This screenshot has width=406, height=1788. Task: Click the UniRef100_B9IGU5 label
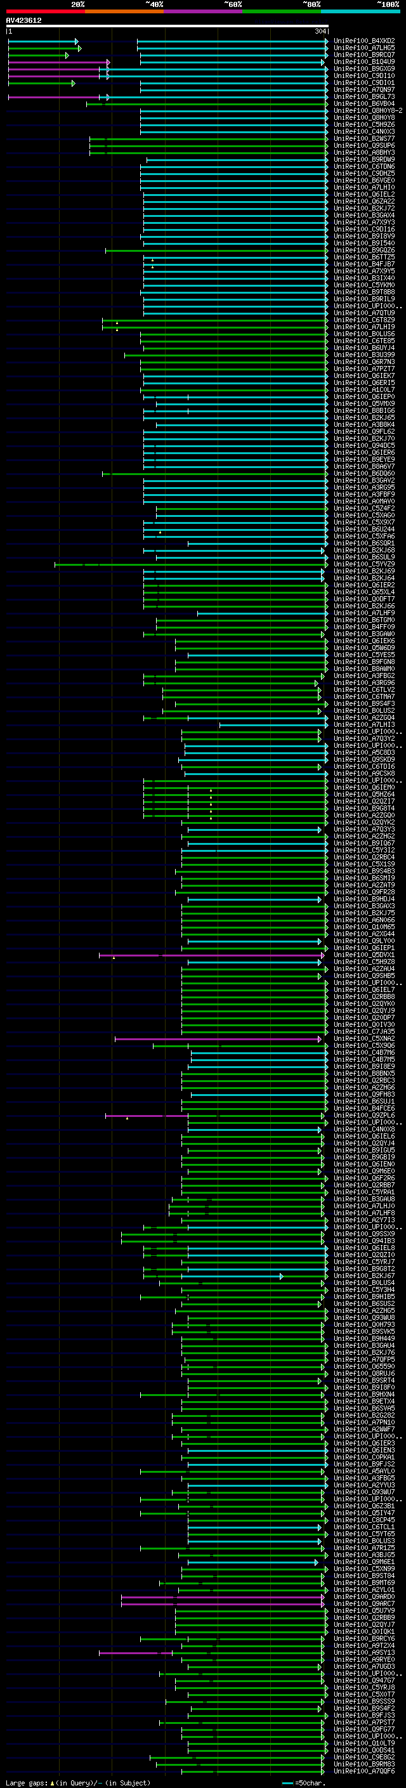pyautogui.click(x=364, y=1151)
